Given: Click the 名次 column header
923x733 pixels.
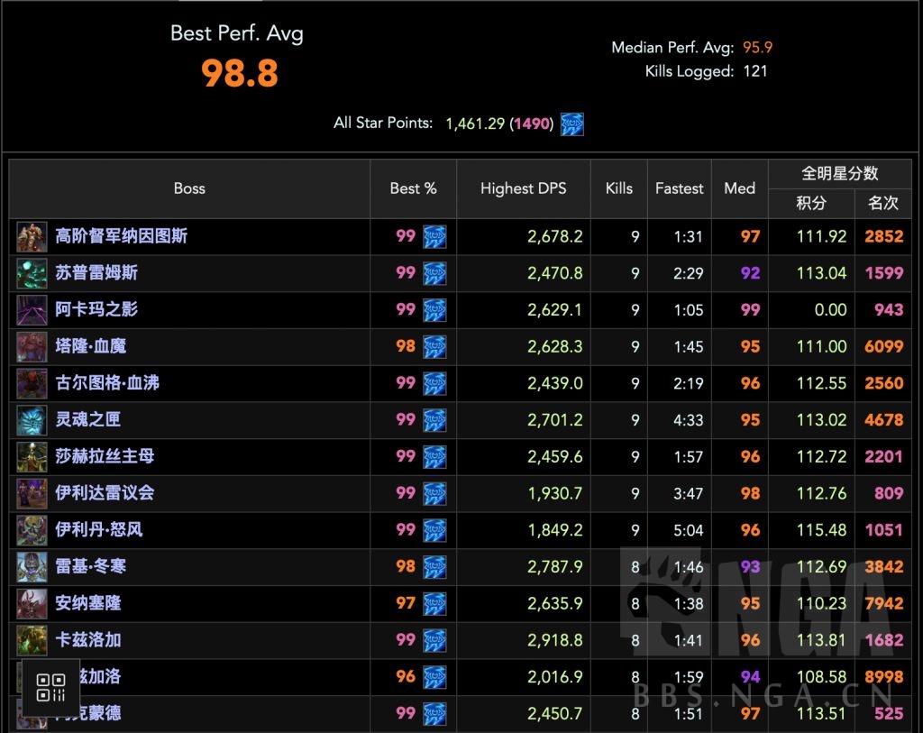Looking at the screenshot, I should 883,204.
